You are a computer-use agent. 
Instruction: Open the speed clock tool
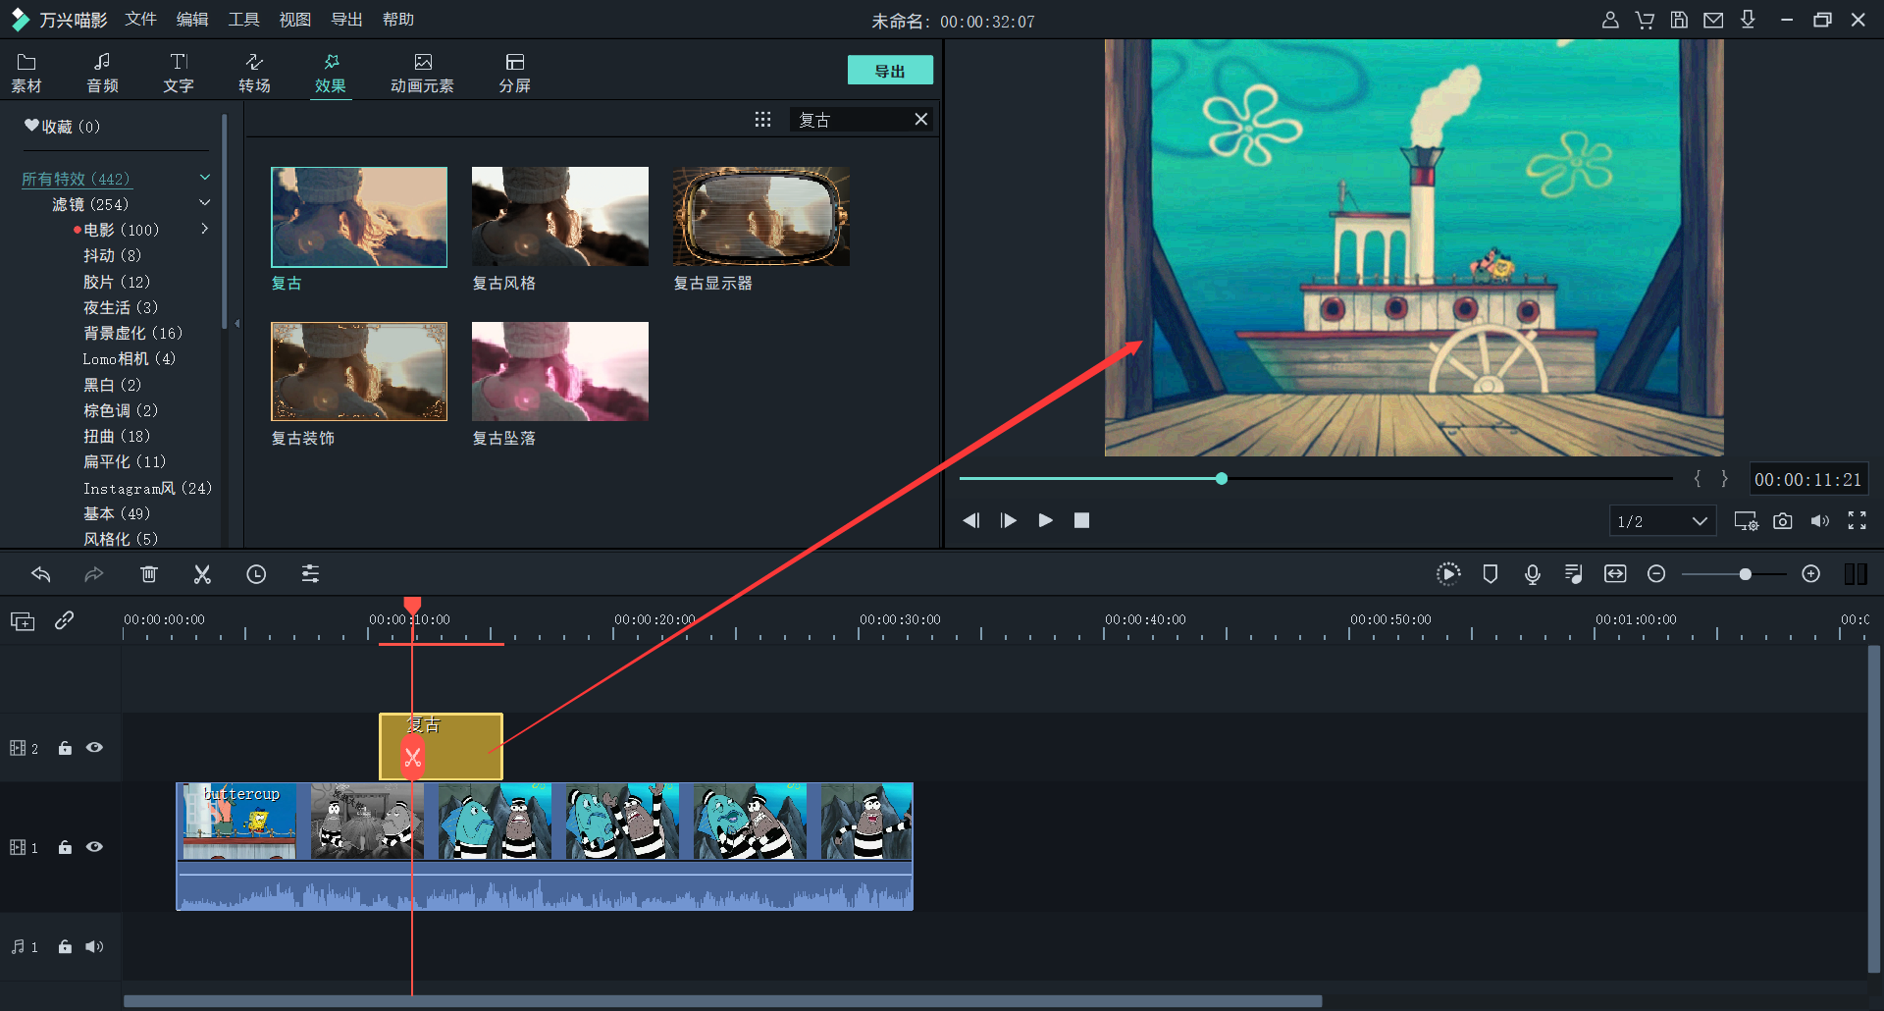pyautogui.click(x=256, y=574)
